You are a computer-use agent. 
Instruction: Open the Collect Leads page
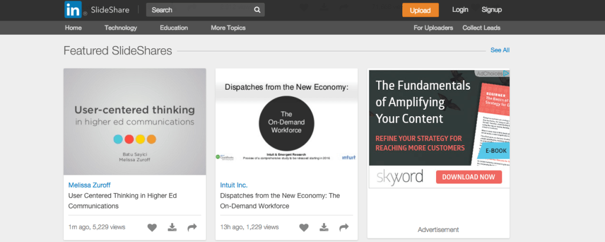pos(482,28)
